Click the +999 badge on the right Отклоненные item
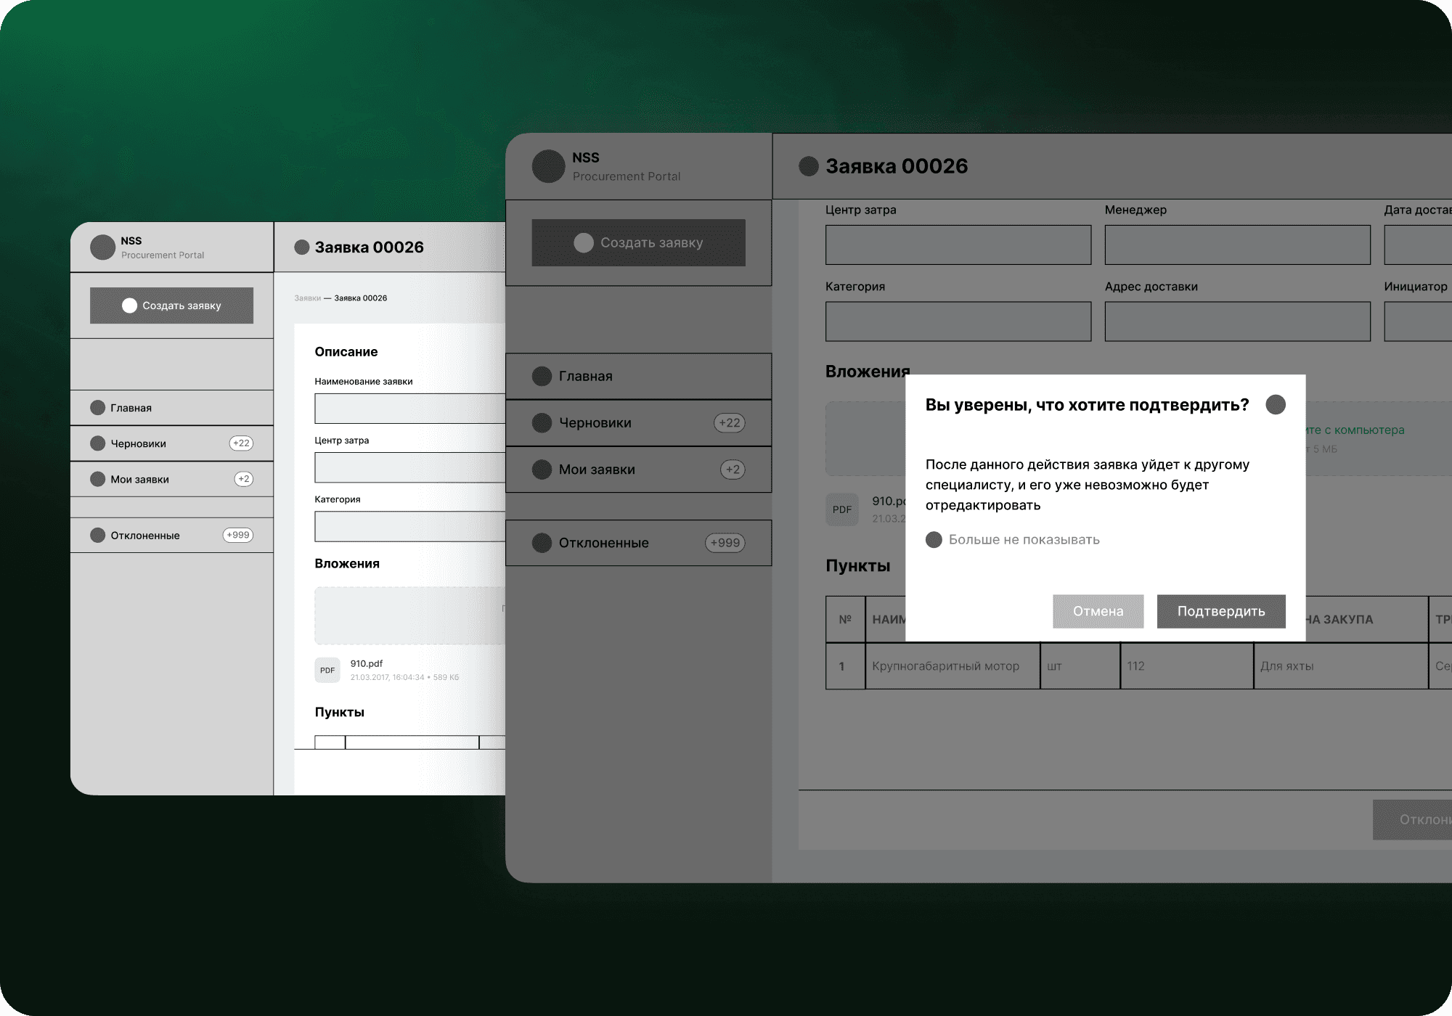Image resolution: width=1452 pixels, height=1016 pixels. tap(725, 543)
